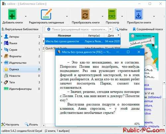Click Настроить button at bottom left
The height and width of the screenshot is (134, 166).
[10, 124]
